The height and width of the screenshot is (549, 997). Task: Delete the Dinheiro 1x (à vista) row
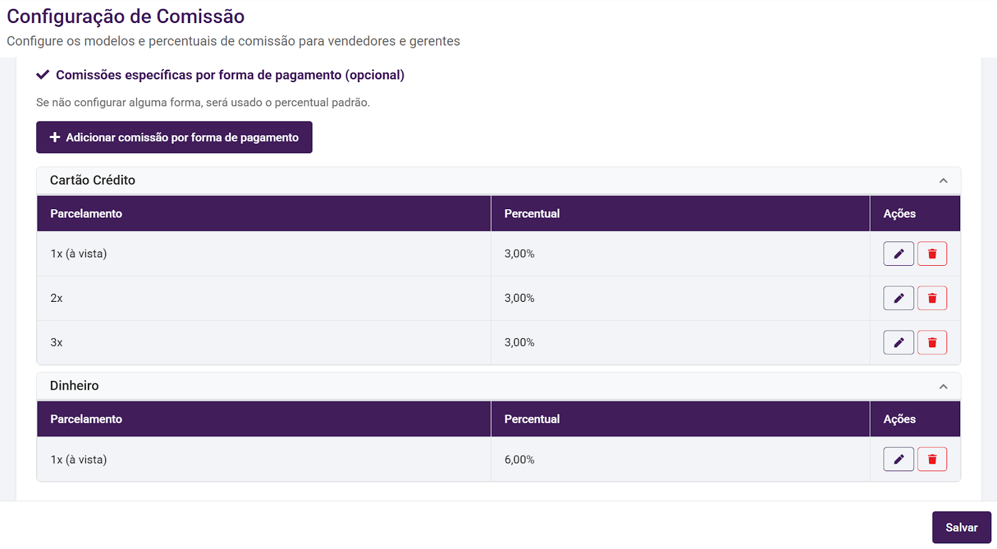click(x=932, y=459)
